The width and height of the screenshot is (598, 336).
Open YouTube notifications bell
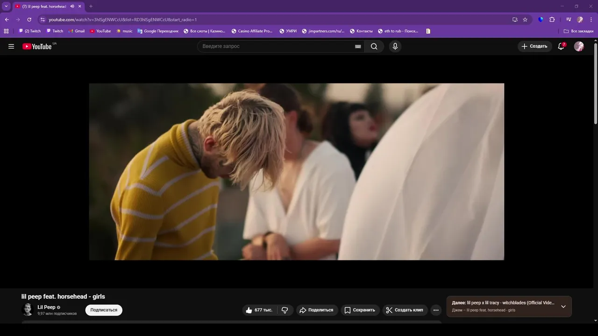tap(561, 46)
